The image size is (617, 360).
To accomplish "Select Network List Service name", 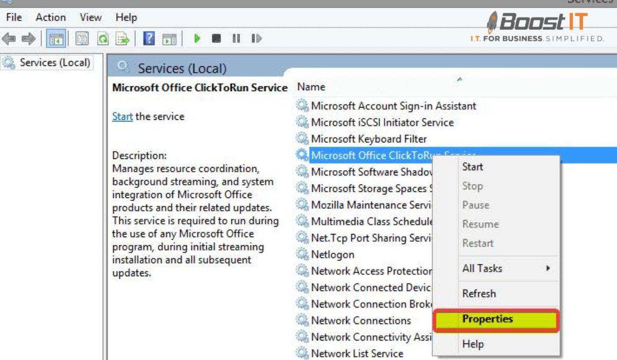I will pos(357,353).
